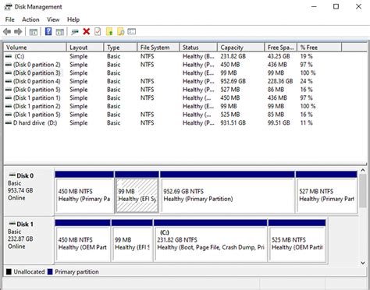Open the View menu

pyautogui.click(x=53, y=19)
